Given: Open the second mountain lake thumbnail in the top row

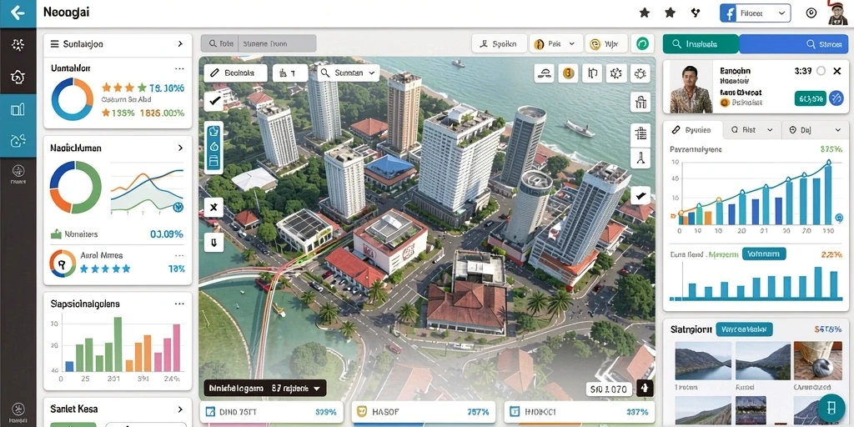Looking at the screenshot, I should (763, 360).
